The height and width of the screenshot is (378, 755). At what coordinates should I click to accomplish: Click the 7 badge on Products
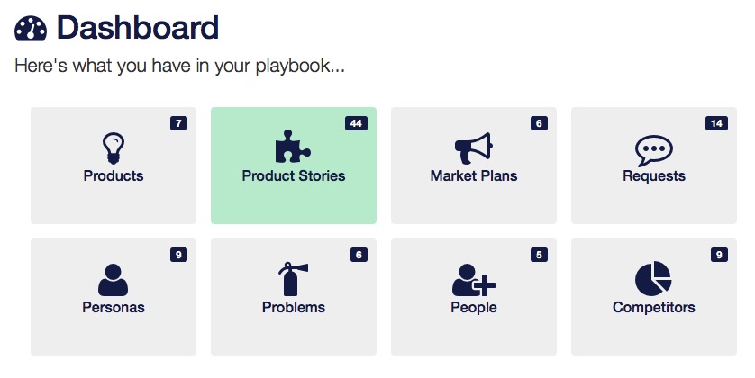[x=178, y=123]
